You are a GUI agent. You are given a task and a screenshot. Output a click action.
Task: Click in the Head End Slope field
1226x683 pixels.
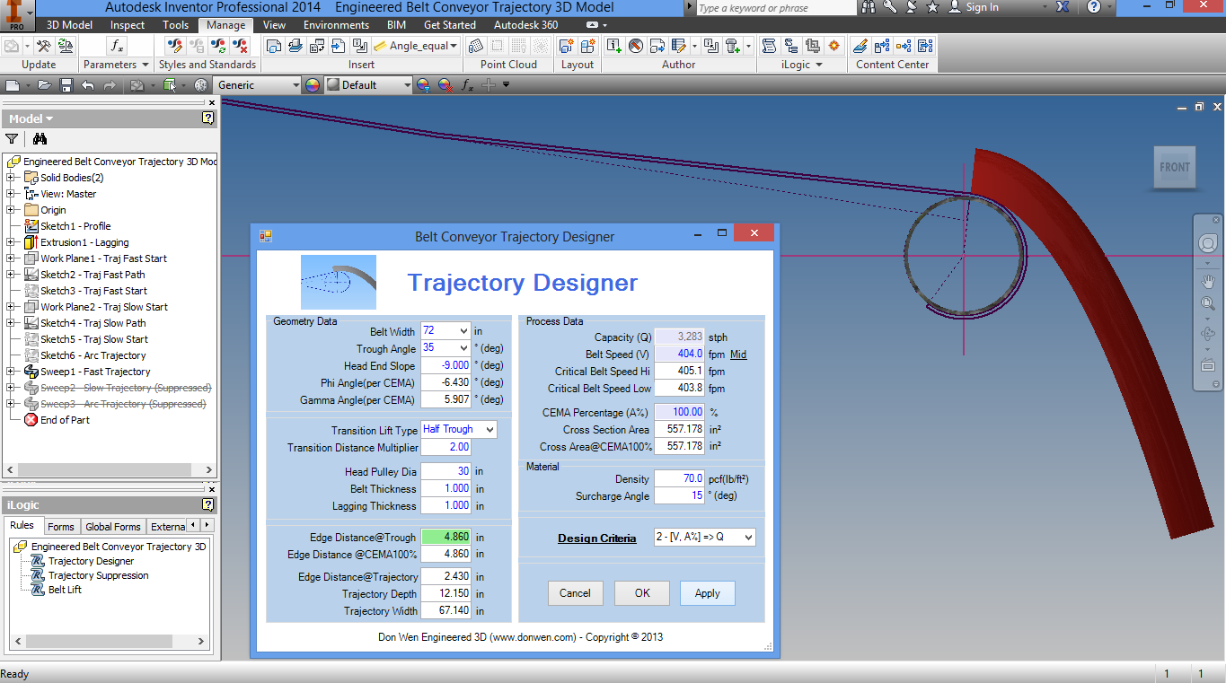click(x=446, y=365)
